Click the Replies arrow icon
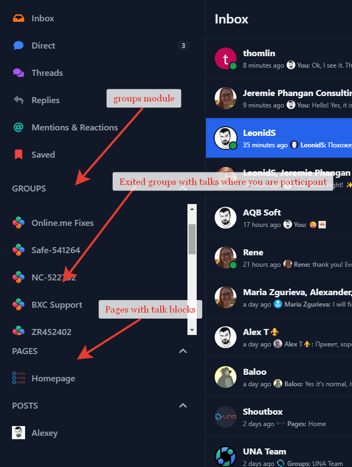Viewport: 352px width, 467px height. (x=19, y=100)
